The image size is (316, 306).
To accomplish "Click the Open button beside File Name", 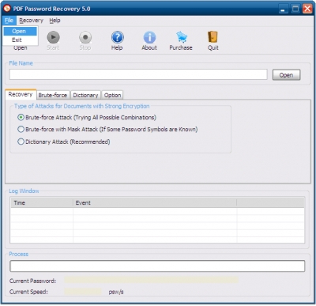I will coord(286,75).
